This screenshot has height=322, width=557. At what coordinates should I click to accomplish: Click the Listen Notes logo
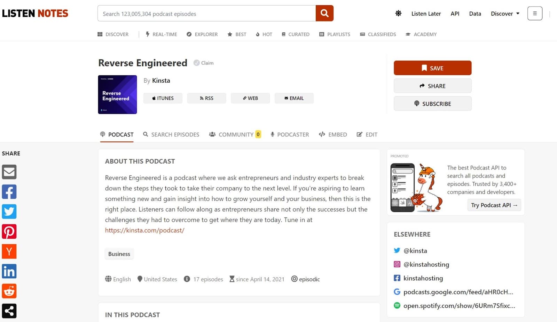[x=35, y=13]
